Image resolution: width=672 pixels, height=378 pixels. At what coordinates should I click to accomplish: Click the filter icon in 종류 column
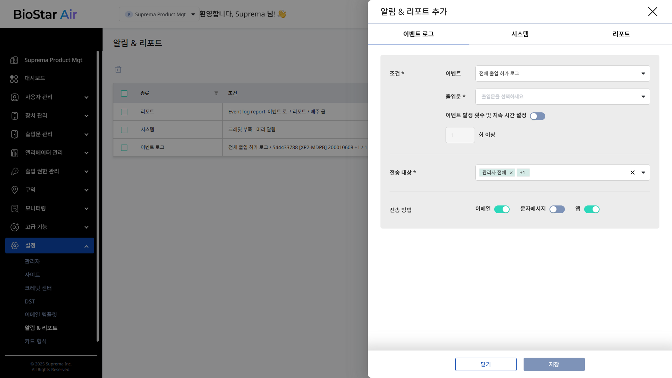[216, 93]
